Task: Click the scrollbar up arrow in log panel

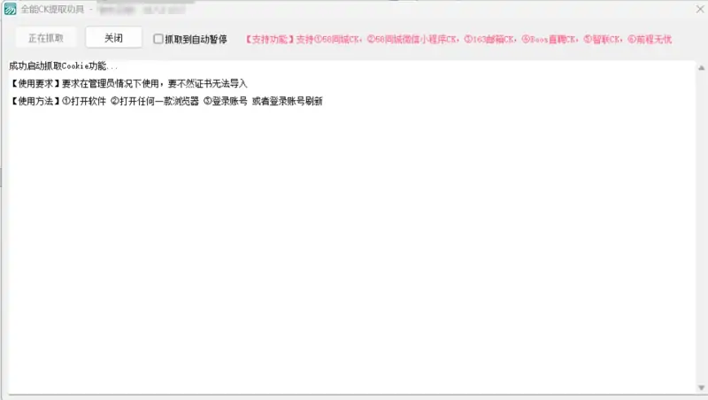Action: 700,66
